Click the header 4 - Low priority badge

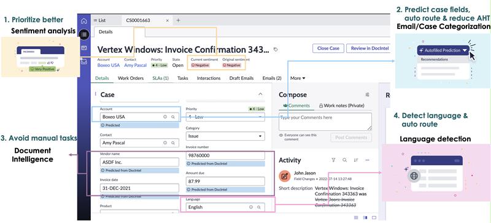160,65
